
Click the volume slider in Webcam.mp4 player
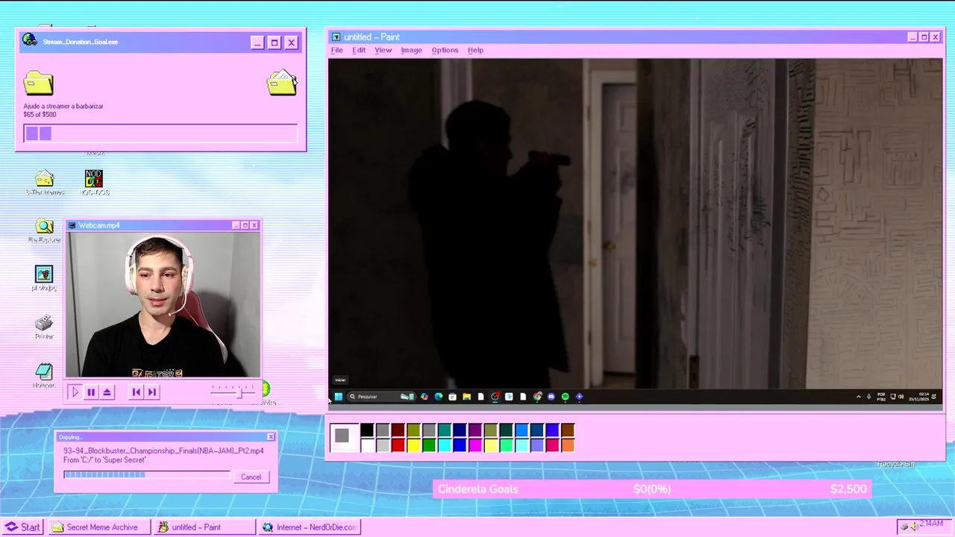[233, 391]
